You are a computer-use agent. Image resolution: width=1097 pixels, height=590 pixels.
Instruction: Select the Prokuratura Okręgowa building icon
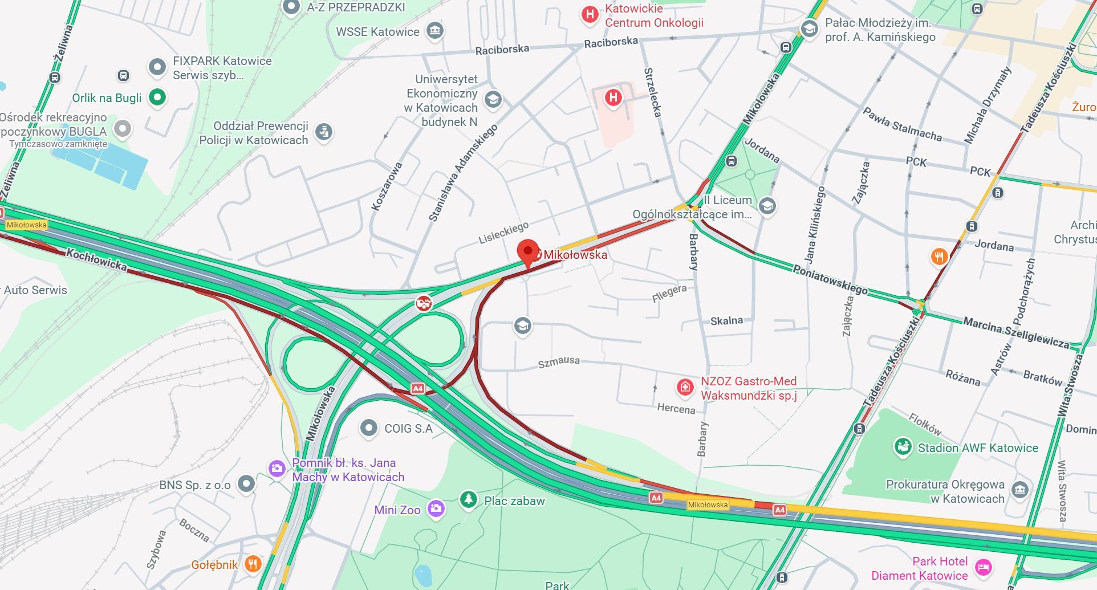(x=1019, y=490)
